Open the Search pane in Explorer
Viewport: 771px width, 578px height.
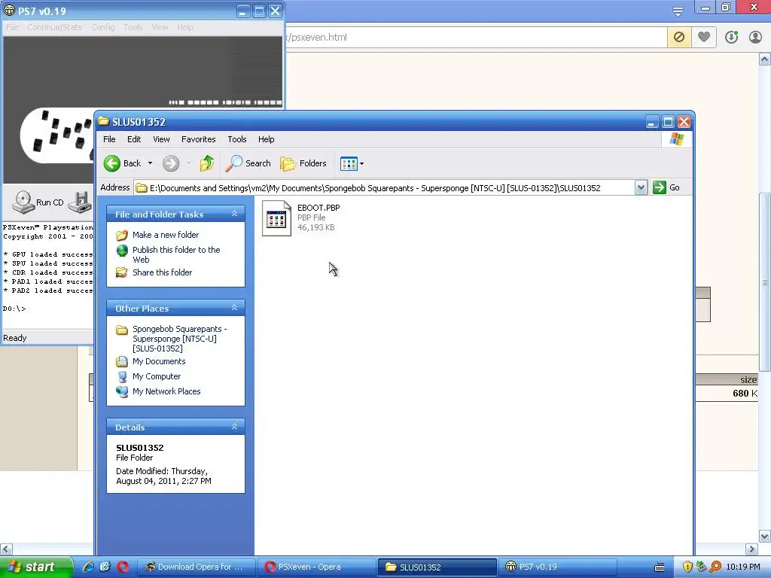point(248,163)
